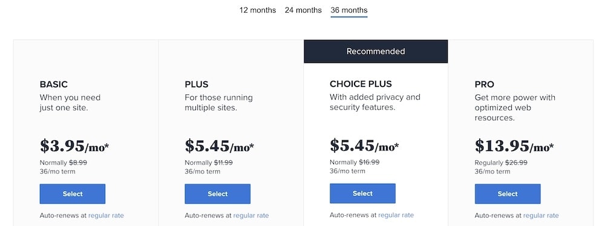
Task: Click the Recommended banner above CHOICE PLUS
Action: click(x=376, y=51)
